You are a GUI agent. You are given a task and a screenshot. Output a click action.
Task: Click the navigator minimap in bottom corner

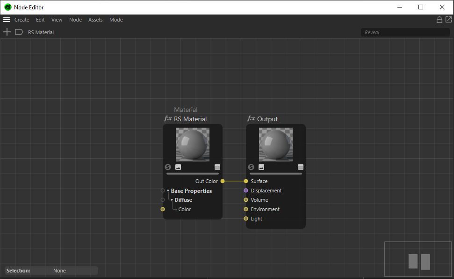[418, 259]
